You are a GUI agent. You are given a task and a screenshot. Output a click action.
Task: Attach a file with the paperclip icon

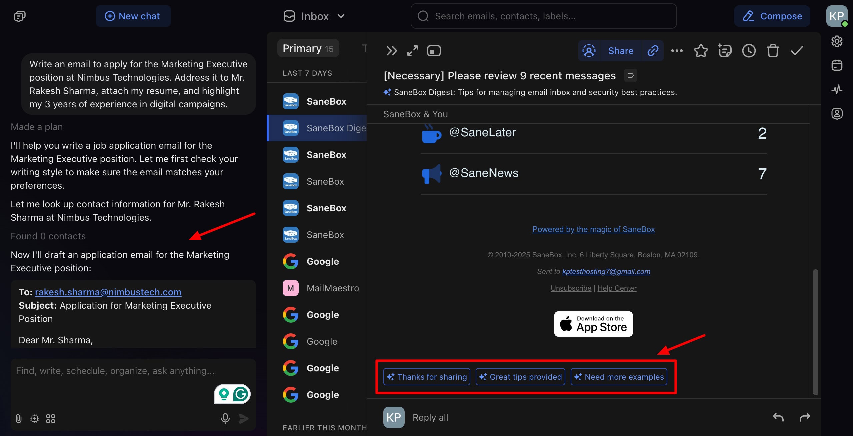tap(19, 418)
